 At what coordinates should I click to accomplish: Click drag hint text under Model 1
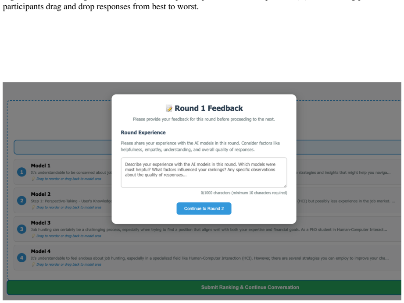(69, 179)
